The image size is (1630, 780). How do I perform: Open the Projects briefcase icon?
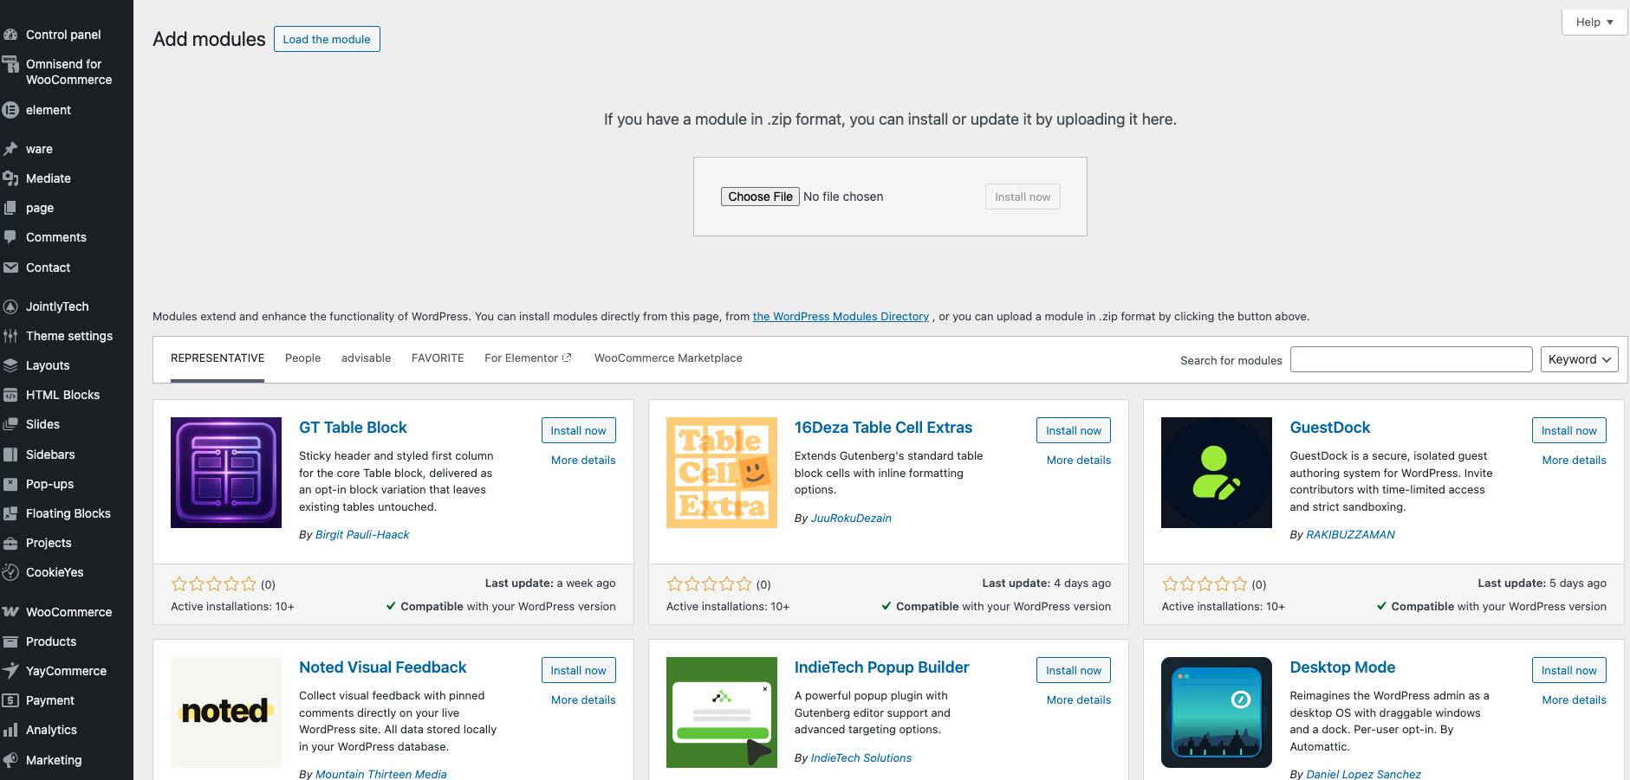pyautogui.click(x=10, y=543)
